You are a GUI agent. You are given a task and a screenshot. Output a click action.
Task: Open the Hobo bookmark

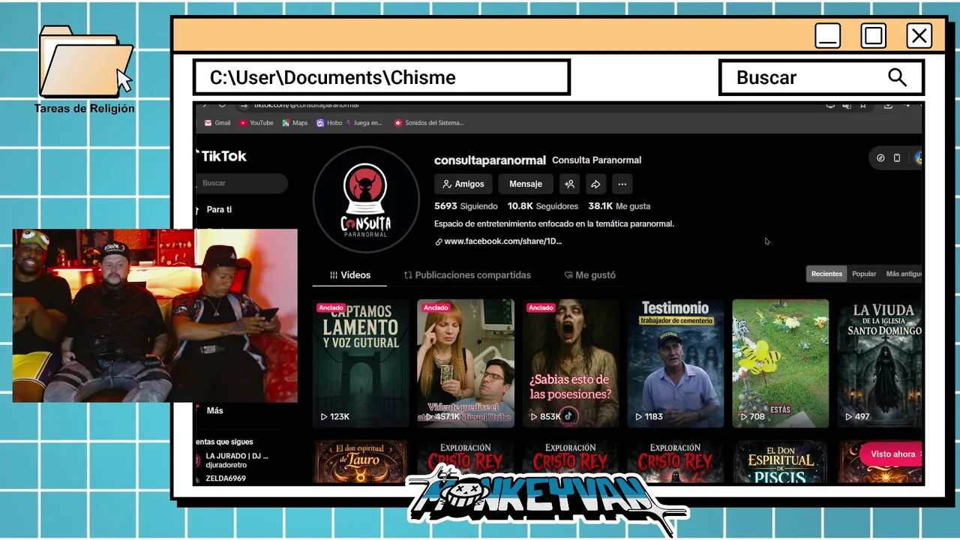(329, 123)
